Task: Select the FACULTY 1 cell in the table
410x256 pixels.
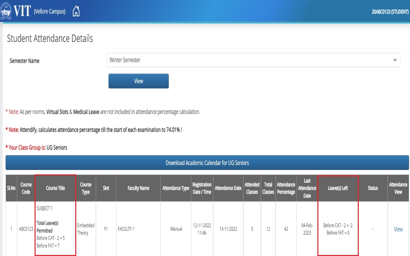Action: click(x=126, y=229)
